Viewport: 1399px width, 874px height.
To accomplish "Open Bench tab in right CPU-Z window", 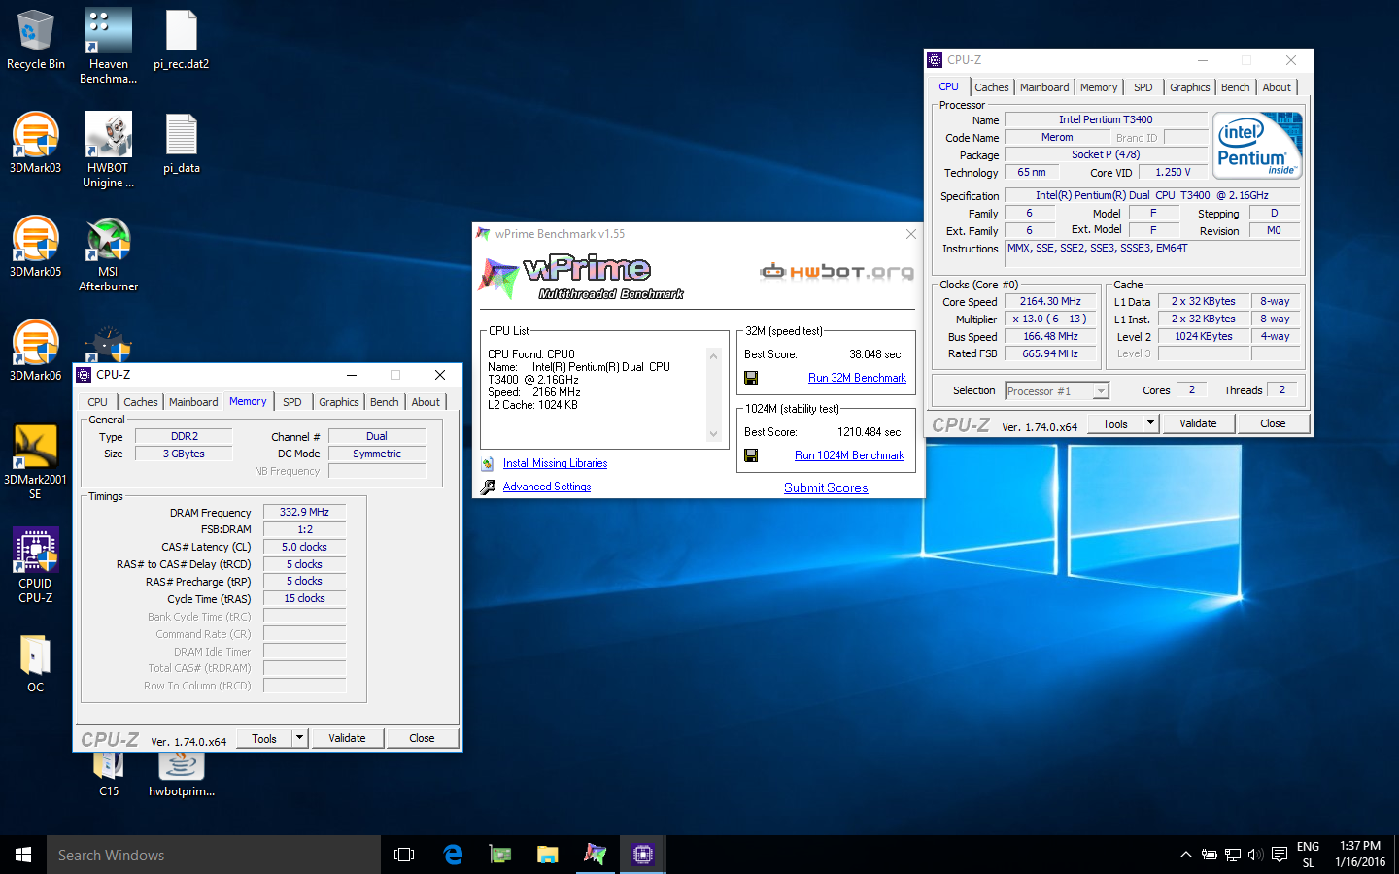I will (1236, 87).
